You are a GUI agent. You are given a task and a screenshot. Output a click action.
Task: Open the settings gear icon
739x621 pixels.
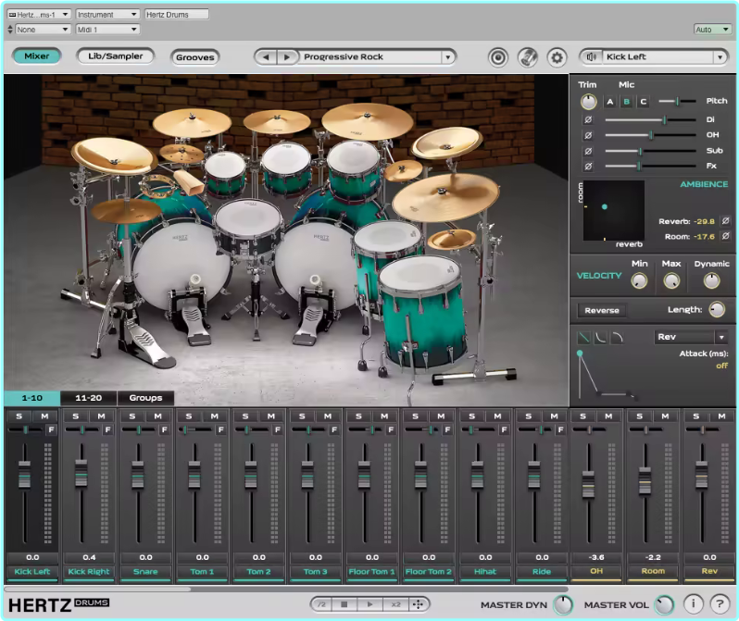[557, 57]
